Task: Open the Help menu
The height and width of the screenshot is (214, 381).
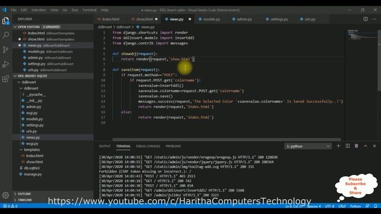Action: pyautogui.click(x=105, y=10)
